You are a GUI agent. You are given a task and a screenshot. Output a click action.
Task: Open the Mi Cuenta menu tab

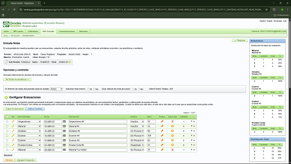click(x=18, y=31)
